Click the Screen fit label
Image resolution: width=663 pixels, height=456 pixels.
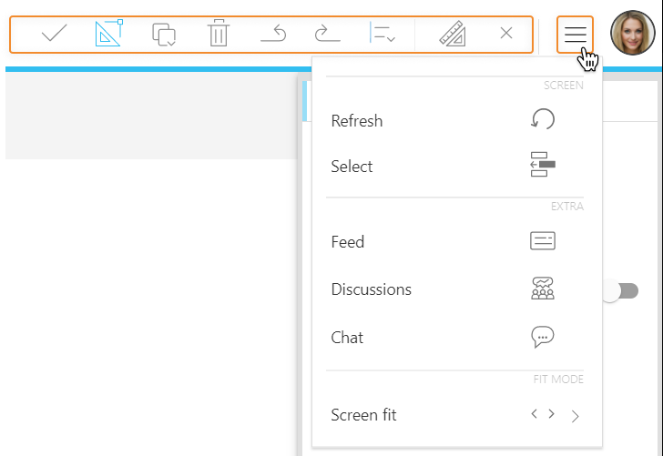364,415
